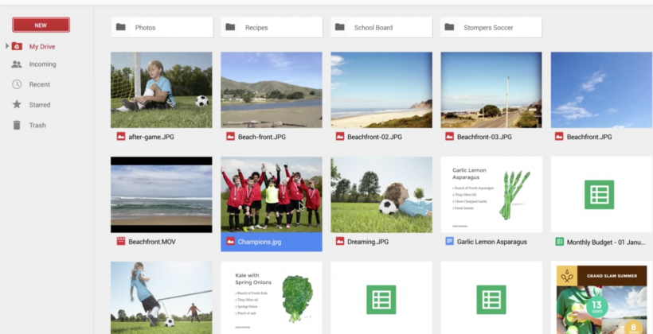Click the Starred star icon
Screen dimensions: 653x334
click(17, 105)
